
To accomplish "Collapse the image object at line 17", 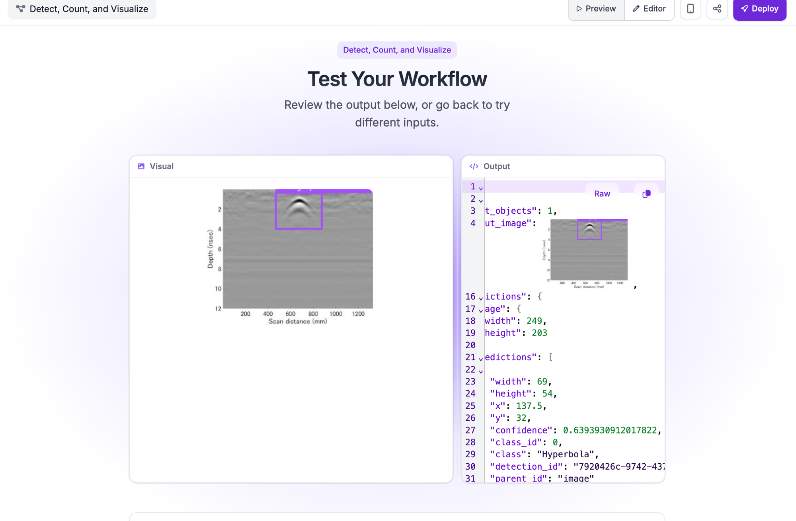I will tap(481, 310).
